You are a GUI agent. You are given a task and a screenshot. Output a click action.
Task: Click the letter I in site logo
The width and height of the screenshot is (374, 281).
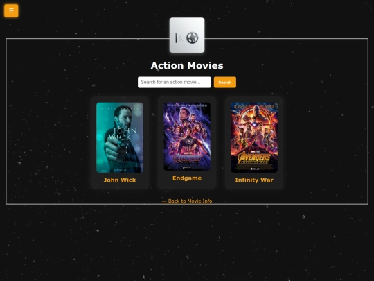click(177, 37)
